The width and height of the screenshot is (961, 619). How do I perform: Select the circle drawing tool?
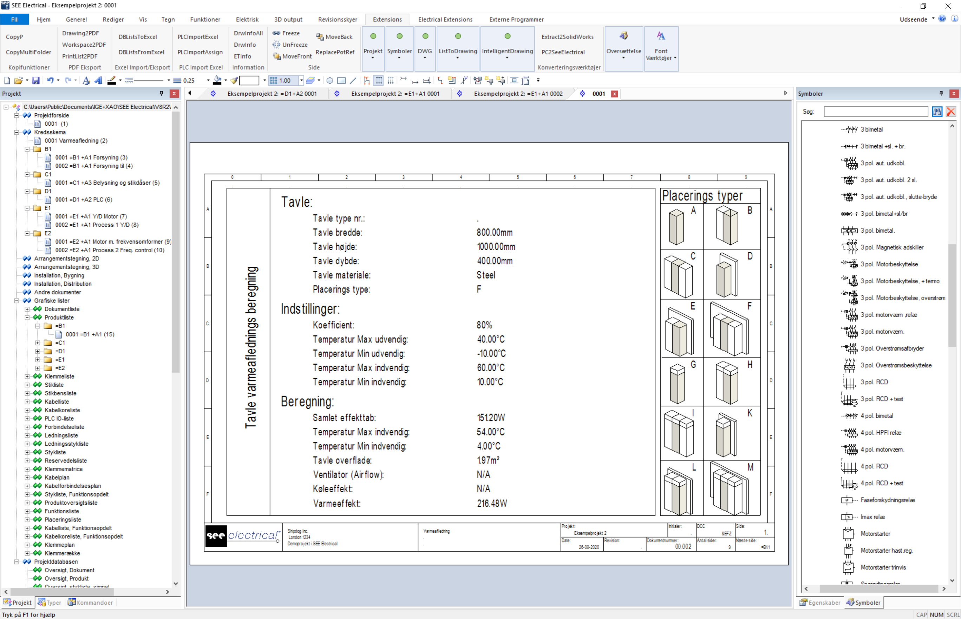click(330, 80)
